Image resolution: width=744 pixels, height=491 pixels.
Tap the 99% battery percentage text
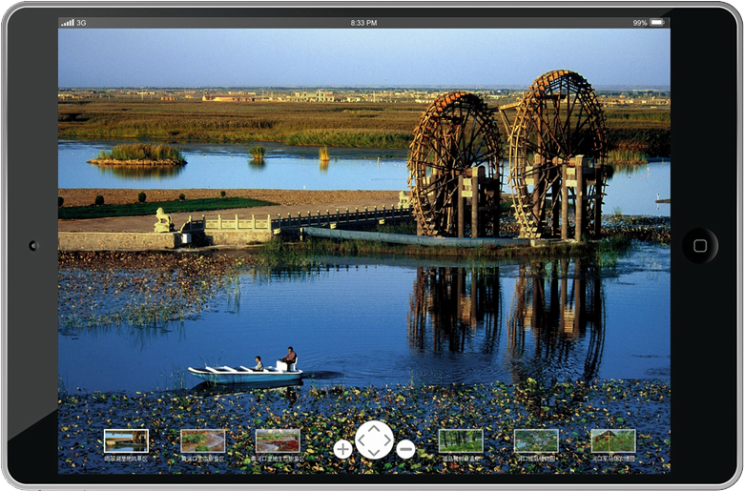pos(639,22)
